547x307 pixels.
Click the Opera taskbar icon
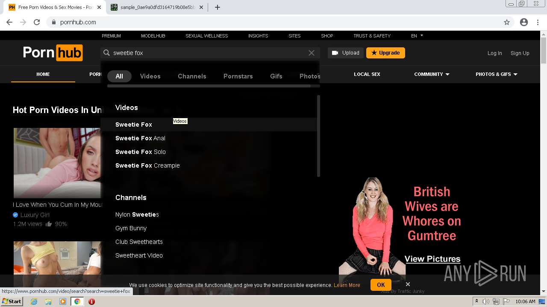(91, 301)
